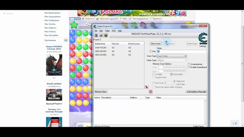Click the open folder toolbar icon
Image resolution: width=244 pixels, height=137 pixels.
pos(101,35)
